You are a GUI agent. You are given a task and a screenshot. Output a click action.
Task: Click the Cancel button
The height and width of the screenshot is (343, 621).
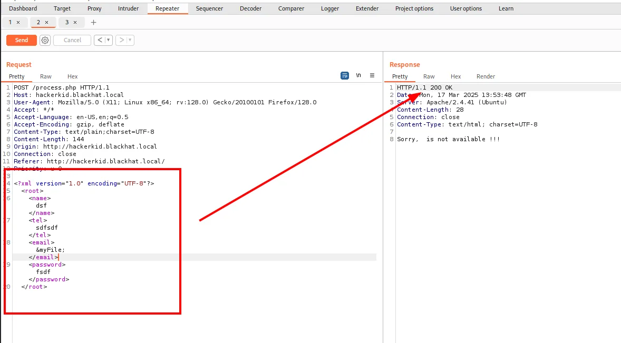point(72,40)
